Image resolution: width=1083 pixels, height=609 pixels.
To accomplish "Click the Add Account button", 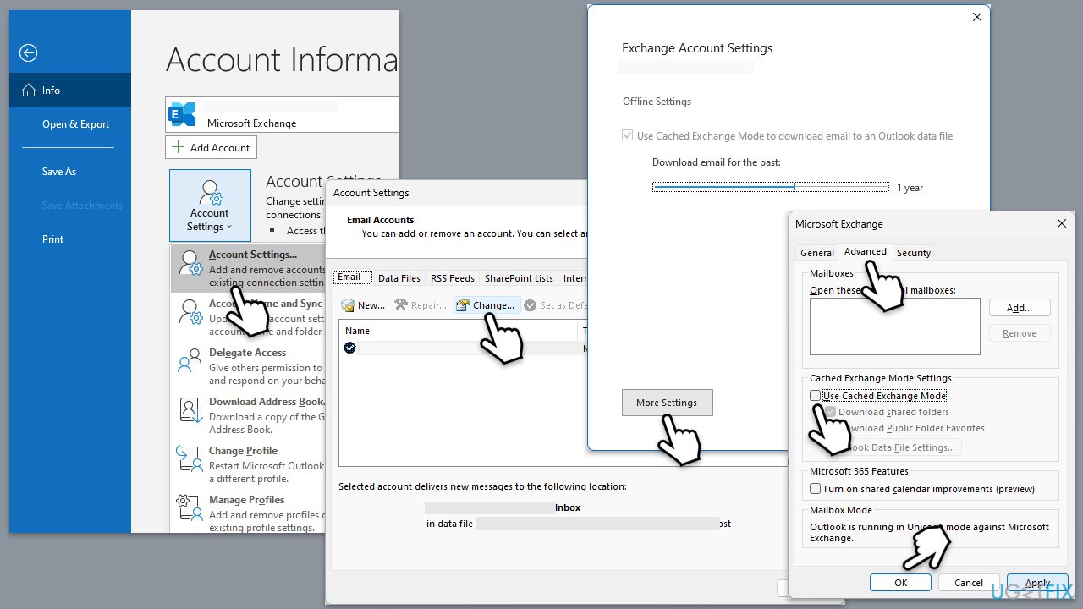I will click(x=211, y=147).
